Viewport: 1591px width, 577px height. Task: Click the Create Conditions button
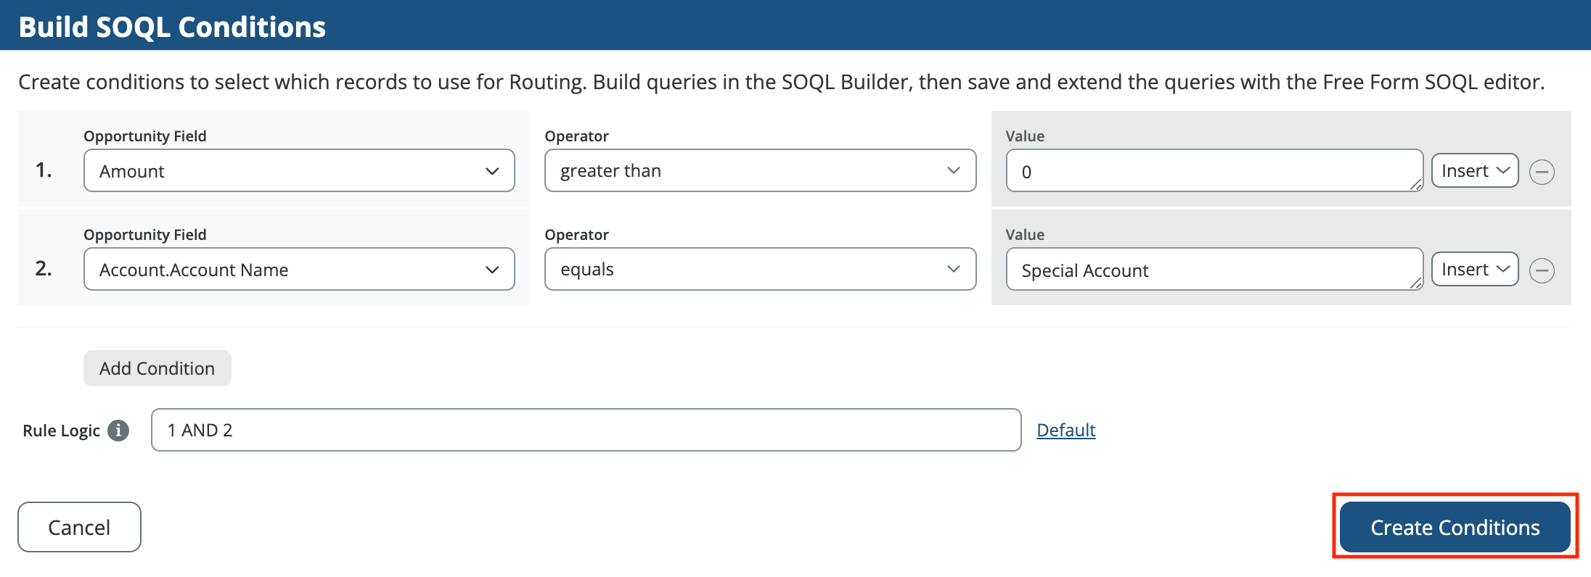(x=1455, y=528)
